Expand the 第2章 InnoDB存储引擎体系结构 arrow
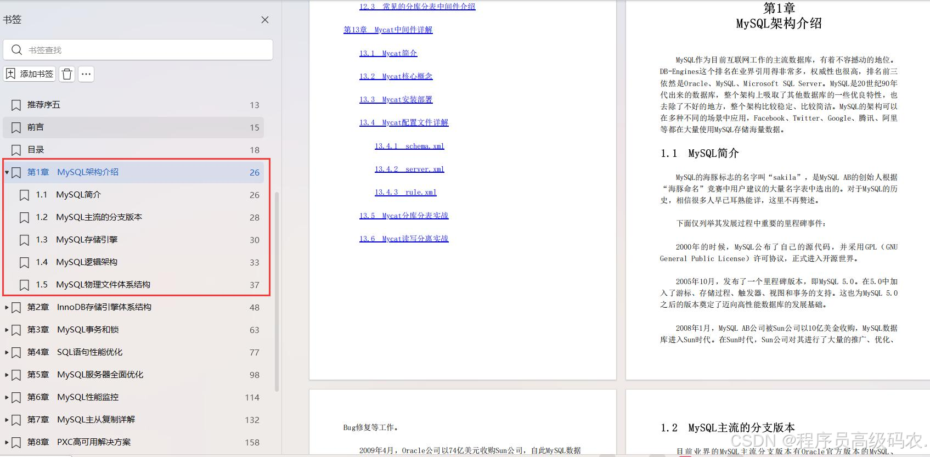This screenshot has height=457, width=930. point(7,307)
